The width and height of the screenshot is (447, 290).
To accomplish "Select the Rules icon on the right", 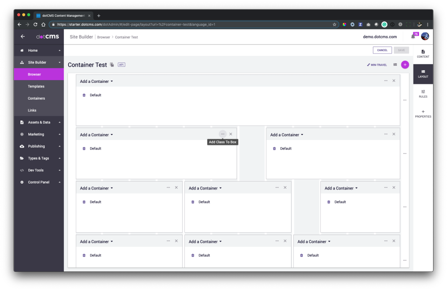I will 423,94.
